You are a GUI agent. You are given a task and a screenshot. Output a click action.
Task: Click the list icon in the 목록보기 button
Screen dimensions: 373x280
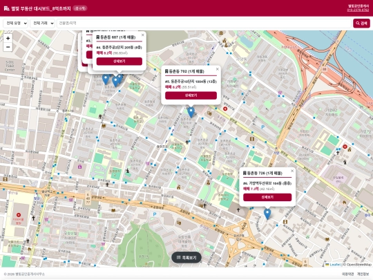click(179, 258)
